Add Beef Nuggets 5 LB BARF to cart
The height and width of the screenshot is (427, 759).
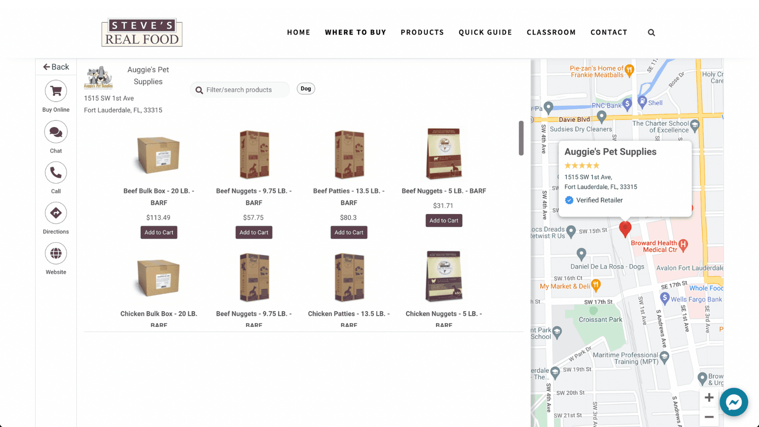pyautogui.click(x=444, y=220)
